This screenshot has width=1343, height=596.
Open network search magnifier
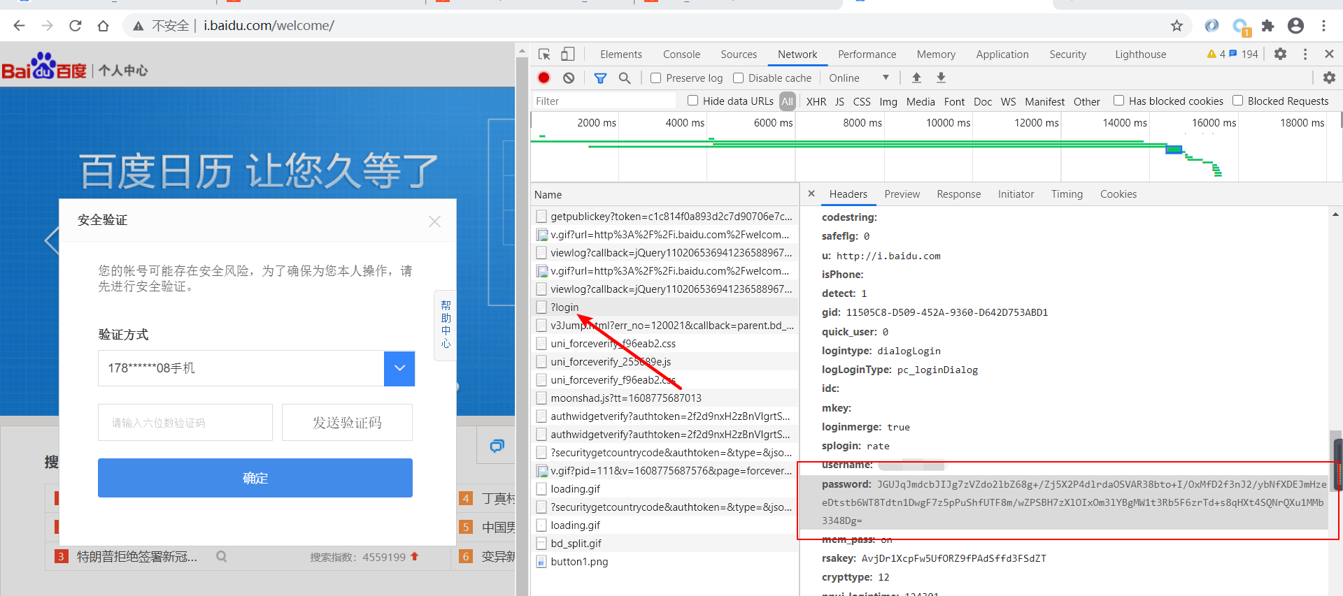click(625, 78)
